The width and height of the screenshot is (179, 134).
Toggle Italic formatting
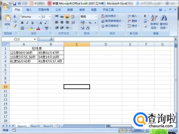tap(27, 23)
